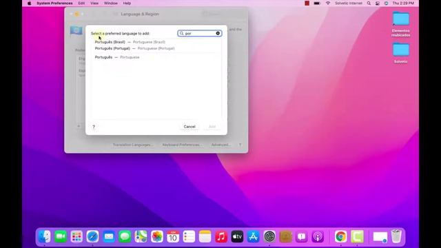
Task: Launch Podcasts from the Dock
Action: [318, 236]
